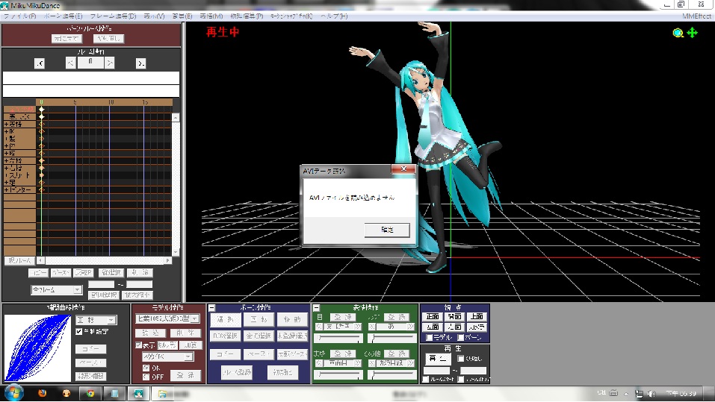Viewport: 715px width, 402px height.
Task: Open the ファイル(F) menu
Action: point(19,16)
